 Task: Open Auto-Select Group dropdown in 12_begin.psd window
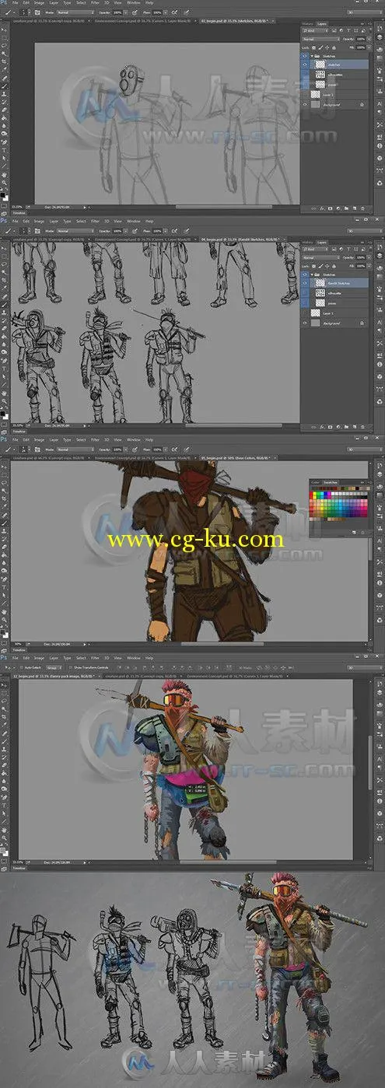54,667
